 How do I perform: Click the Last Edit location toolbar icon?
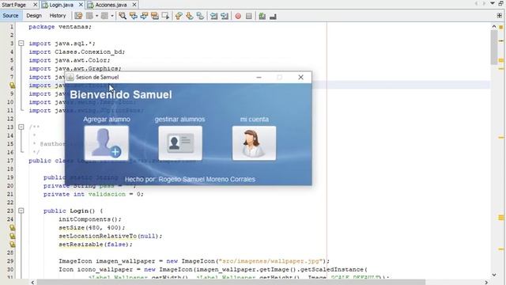pyautogui.click(x=78, y=16)
